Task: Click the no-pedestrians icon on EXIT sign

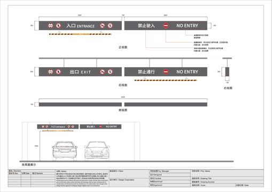Action: tap(58, 72)
